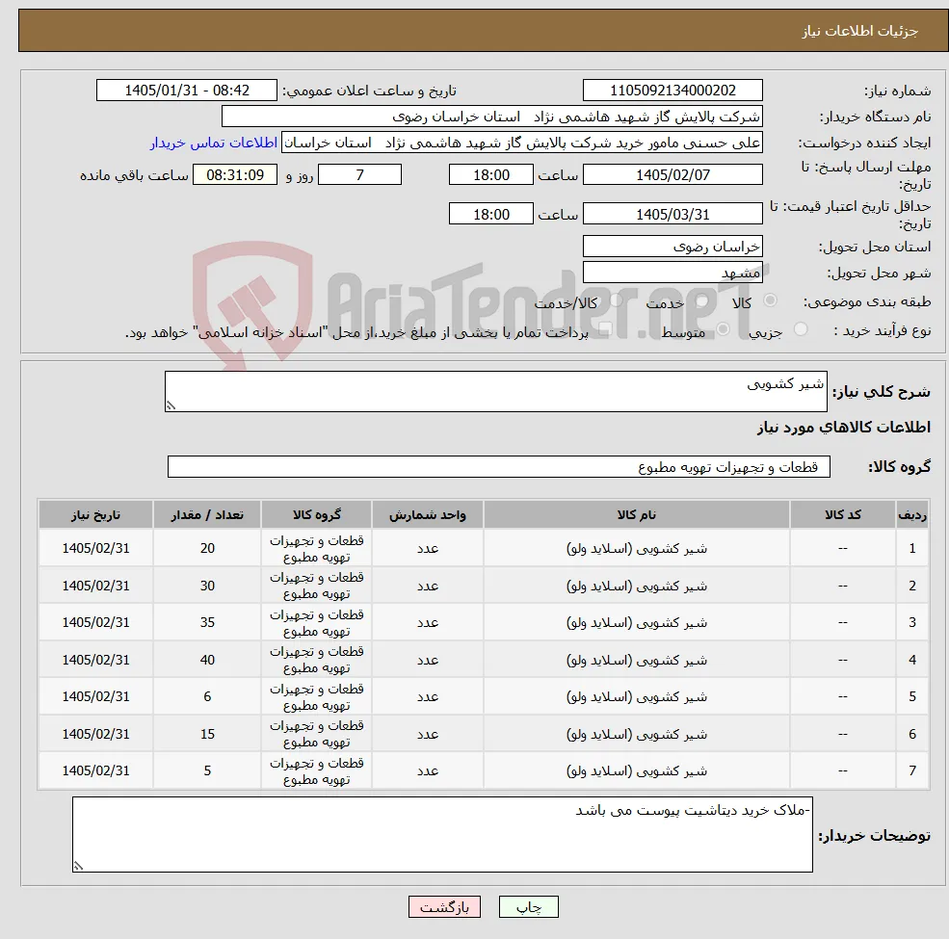The width and height of the screenshot is (949, 939).
Task: Select the خدمت radio button
Action: tap(702, 300)
